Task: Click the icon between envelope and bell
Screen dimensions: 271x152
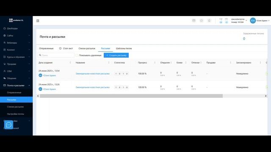Action: pyautogui.click(x=202, y=21)
